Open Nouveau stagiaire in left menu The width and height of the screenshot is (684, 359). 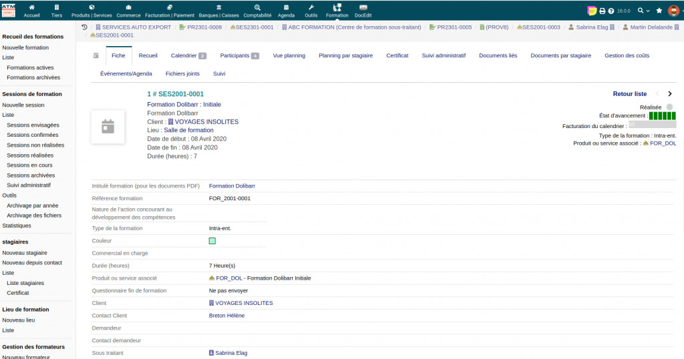coord(25,253)
